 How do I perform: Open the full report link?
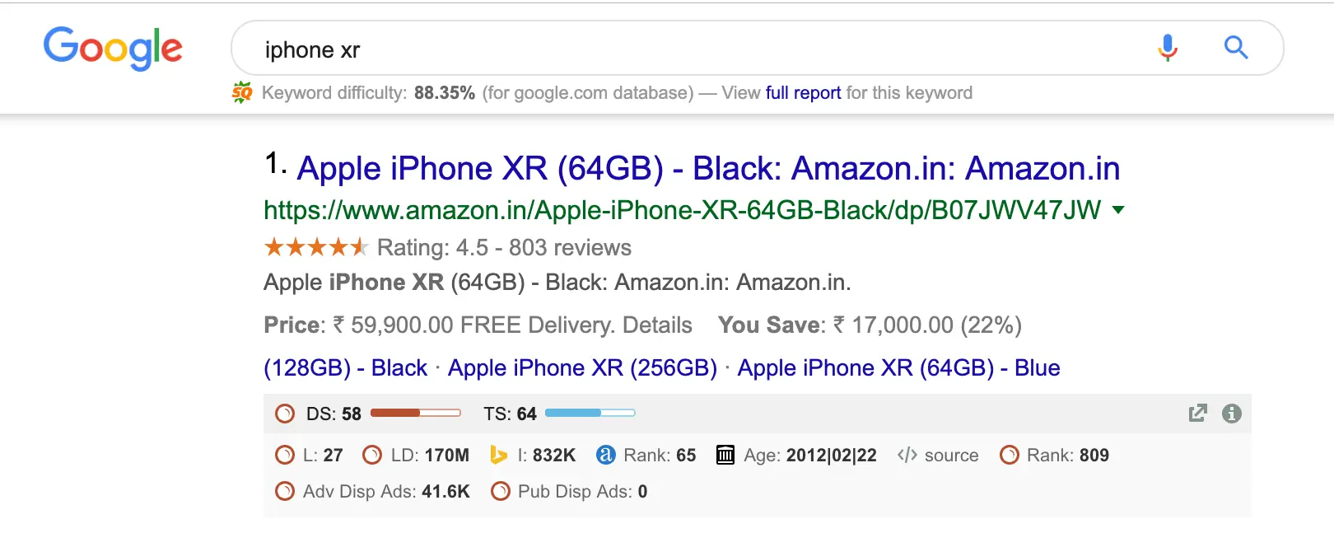coord(803,93)
